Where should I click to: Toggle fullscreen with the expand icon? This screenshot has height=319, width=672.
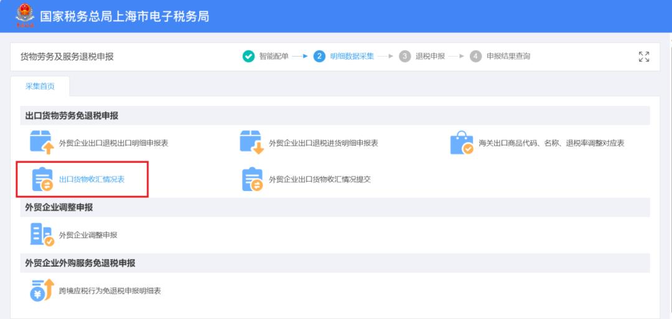pos(644,57)
